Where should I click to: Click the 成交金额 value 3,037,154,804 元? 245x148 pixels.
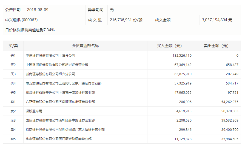(217, 20)
